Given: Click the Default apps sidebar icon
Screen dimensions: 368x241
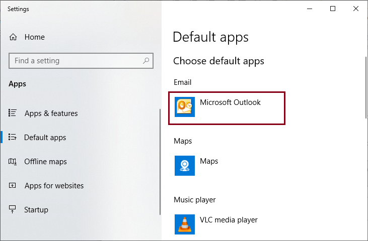Looking at the screenshot, I should tap(13, 137).
